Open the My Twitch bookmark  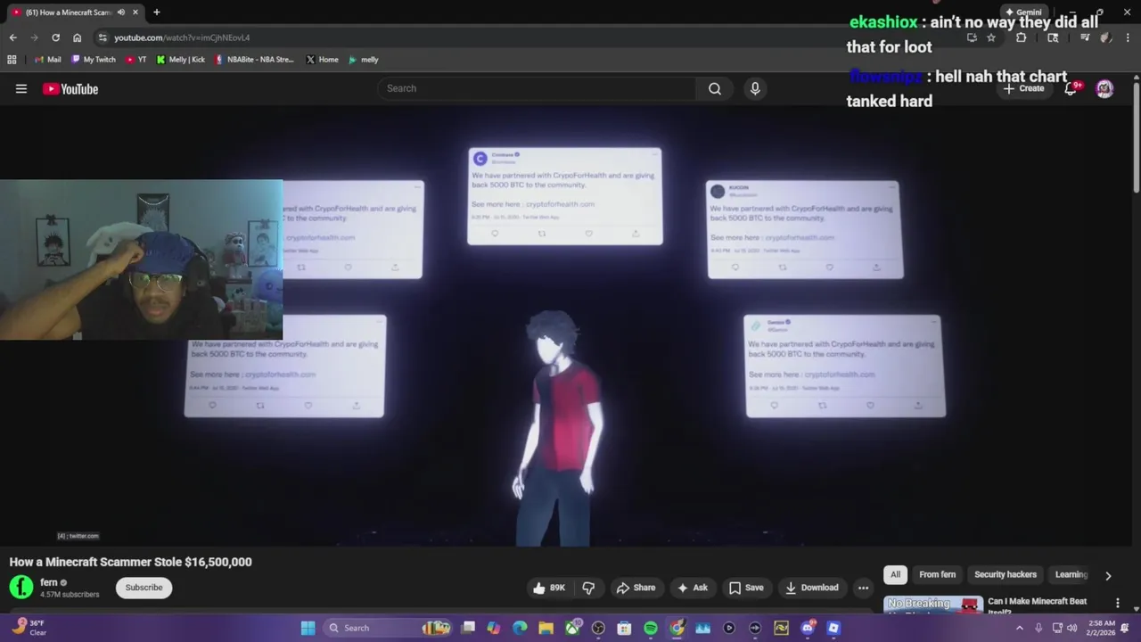94,60
